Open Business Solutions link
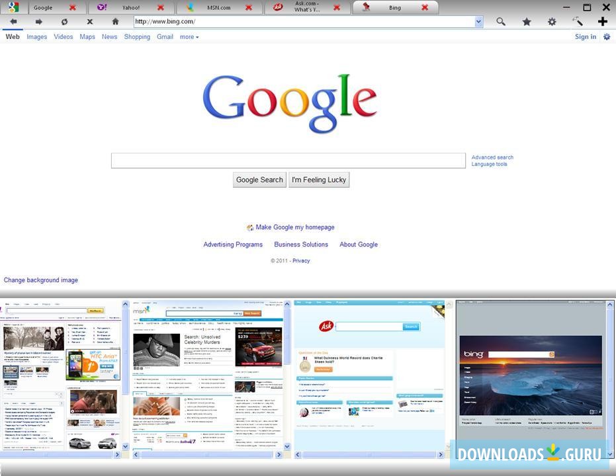Image resolution: width=616 pixels, height=476 pixels. pos(301,245)
